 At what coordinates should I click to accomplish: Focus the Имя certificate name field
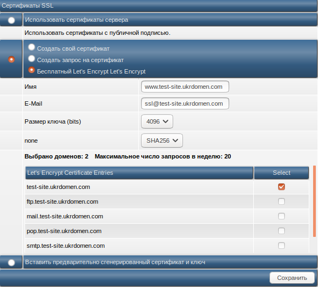click(x=185, y=87)
